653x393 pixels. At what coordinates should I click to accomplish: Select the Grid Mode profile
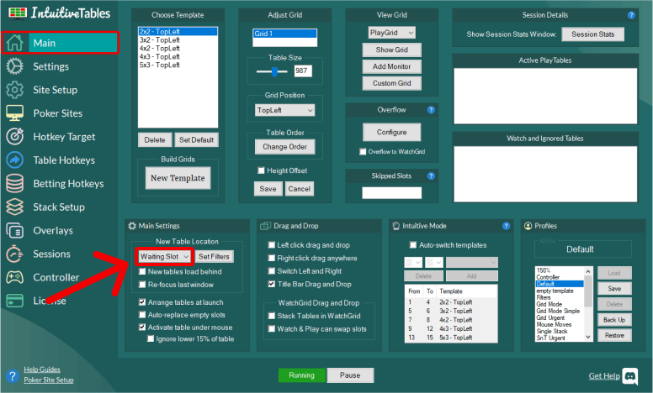pos(549,304)
